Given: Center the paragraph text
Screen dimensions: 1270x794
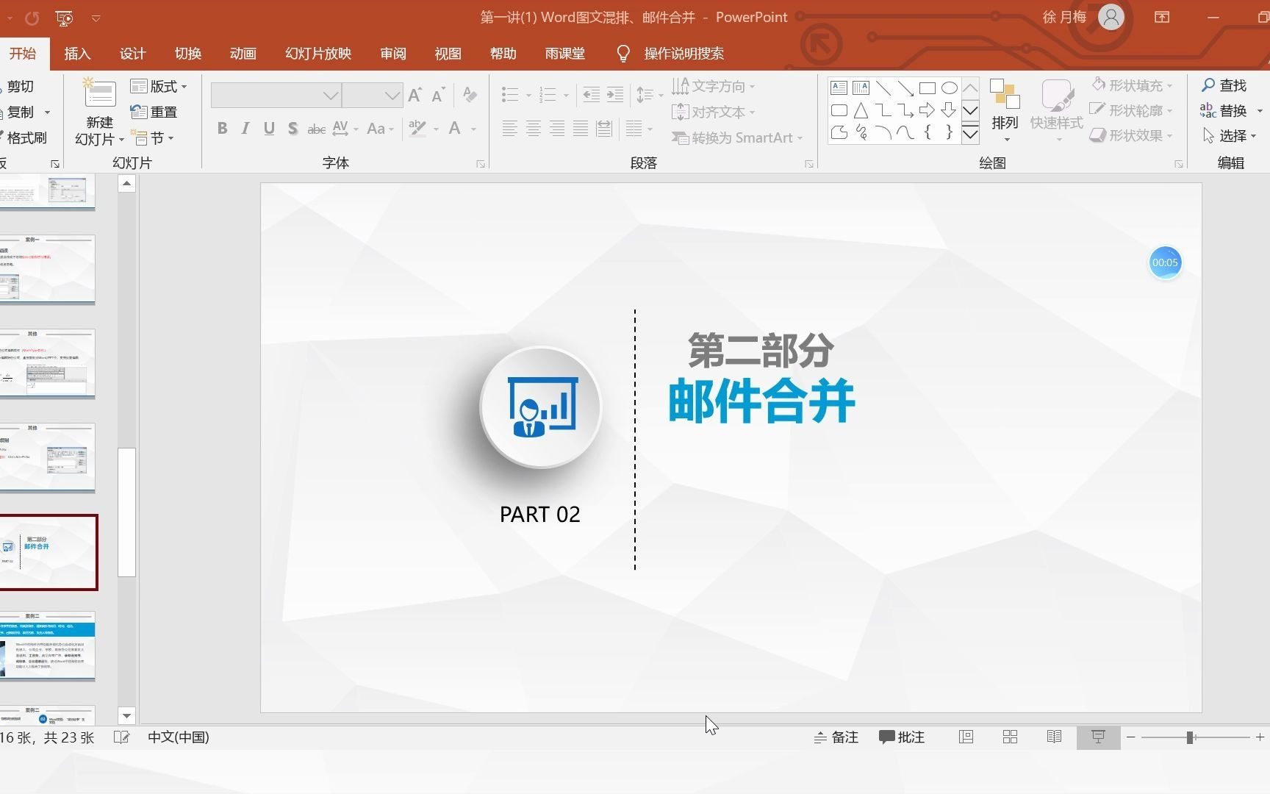Looking at the screenshot, I should point(533,129).
